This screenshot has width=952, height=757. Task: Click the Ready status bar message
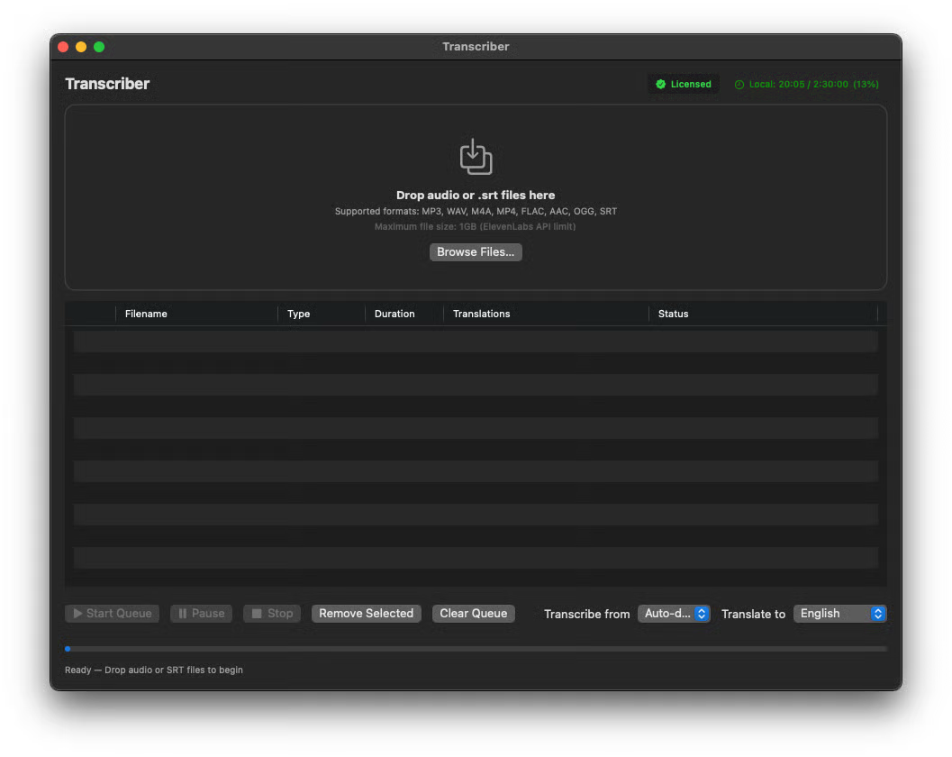pyautogui.click(x=153, y=670)
